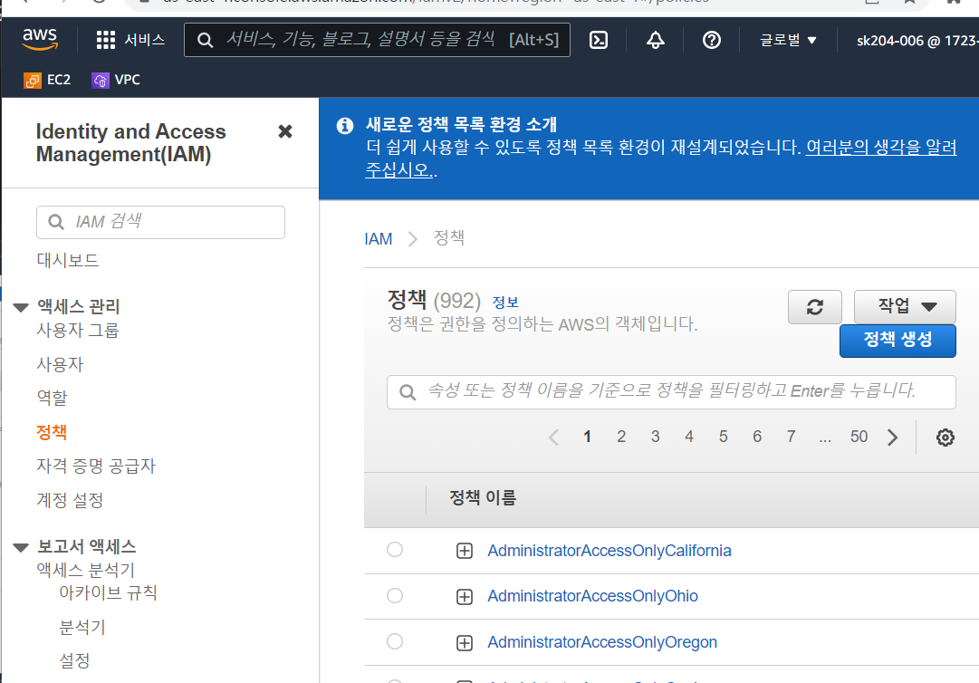
Task: Click the magnifier icon in the IAM search
Action: click(x=55, y=222)
